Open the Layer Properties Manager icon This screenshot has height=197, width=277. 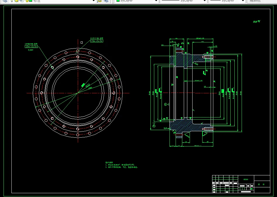(5, 1)
